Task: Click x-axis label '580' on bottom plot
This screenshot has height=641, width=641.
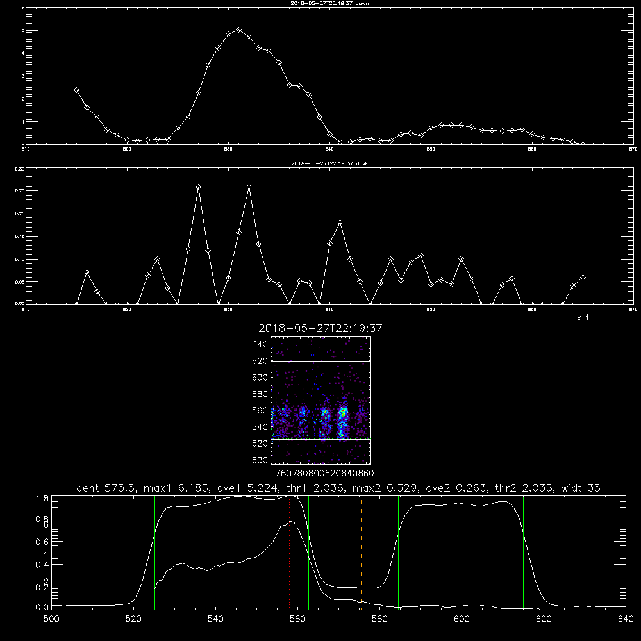Action: click(379, 619)
